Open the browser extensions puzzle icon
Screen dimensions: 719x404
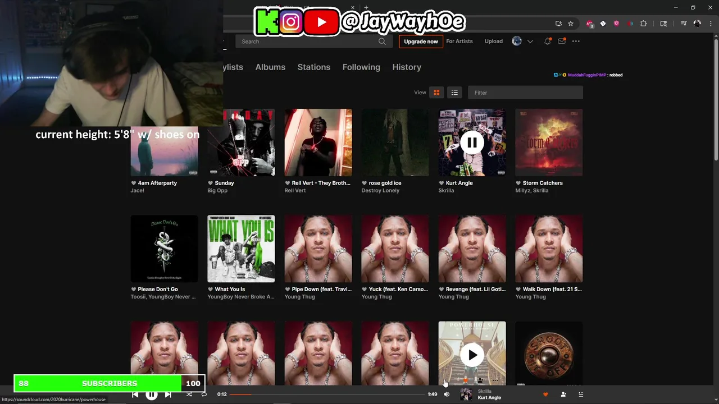coord(643,24)
